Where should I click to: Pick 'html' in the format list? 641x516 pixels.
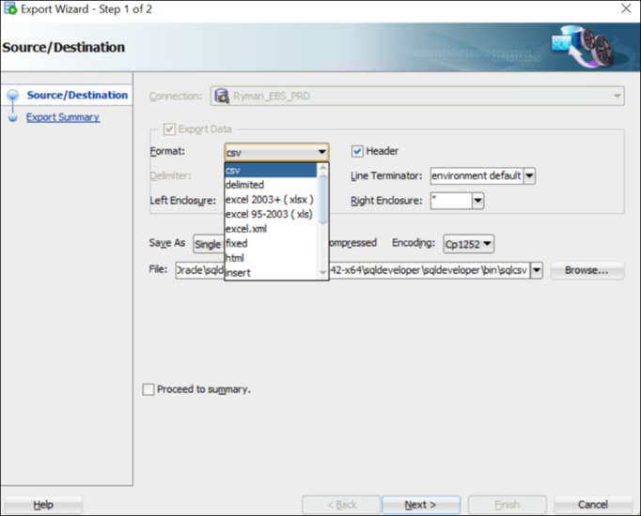235,258
